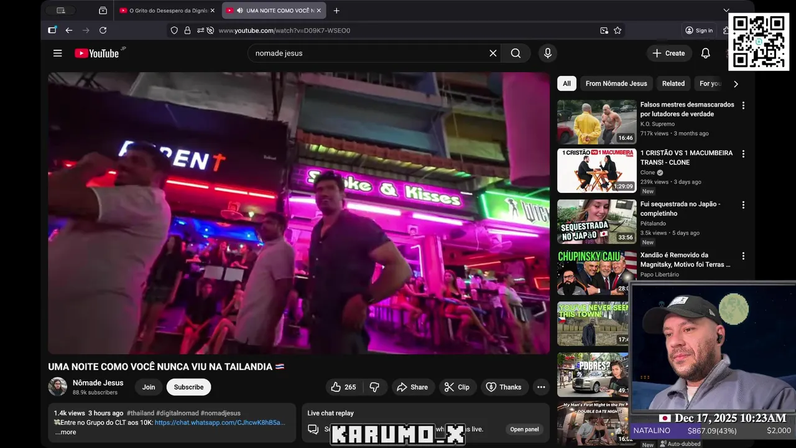Screen dimensions: 796x448
Task: Open Nômade Jesus channel avatar
Action: [x=58, y=386]
